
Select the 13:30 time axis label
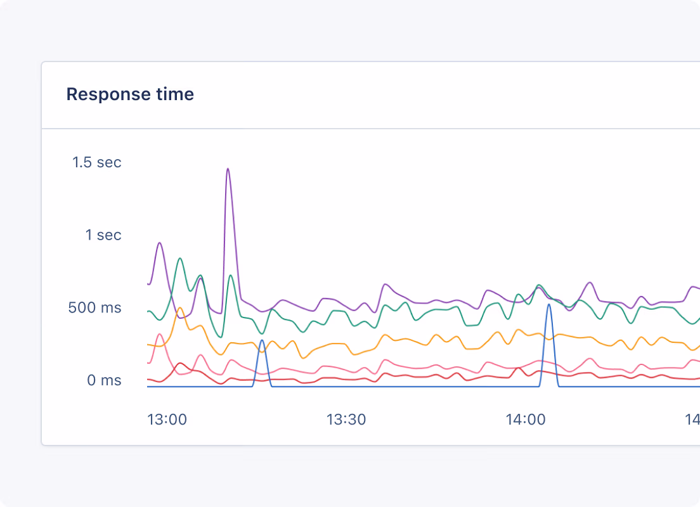point(346,420)
